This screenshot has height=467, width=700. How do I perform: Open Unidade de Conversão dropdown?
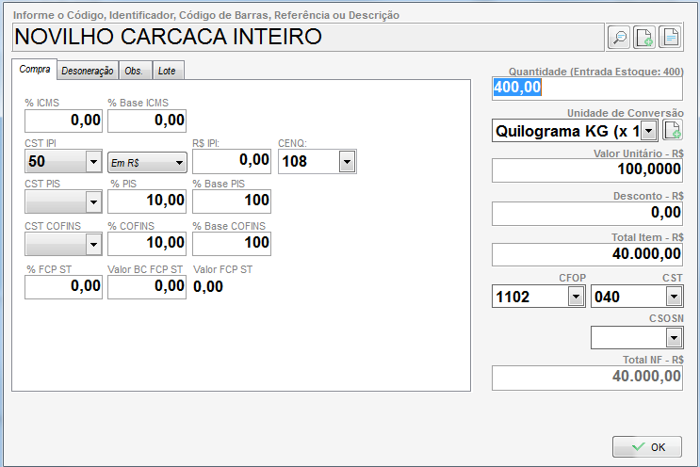pos(649,130)
